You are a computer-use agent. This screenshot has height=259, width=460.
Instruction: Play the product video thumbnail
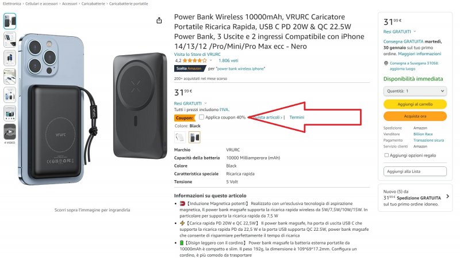coord(10,131)
